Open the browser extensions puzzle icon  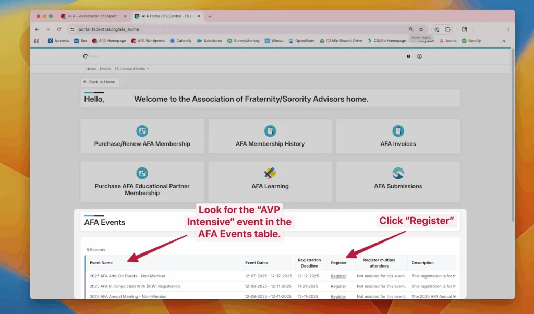(x=448, y=29)
